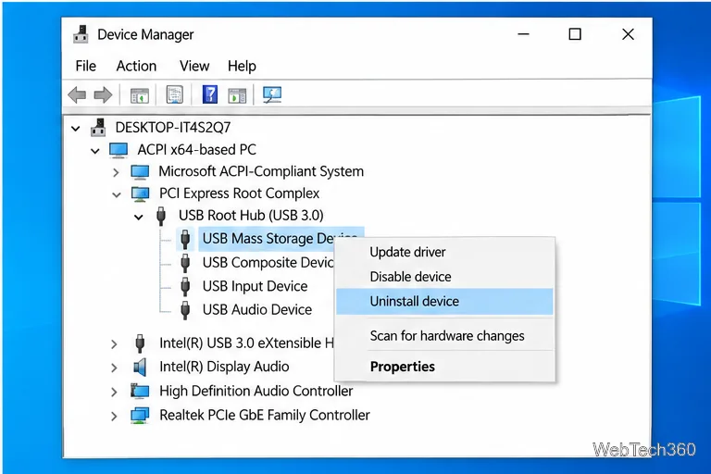Select the USB Mass Storage Device label

click(x=268, y=239)
